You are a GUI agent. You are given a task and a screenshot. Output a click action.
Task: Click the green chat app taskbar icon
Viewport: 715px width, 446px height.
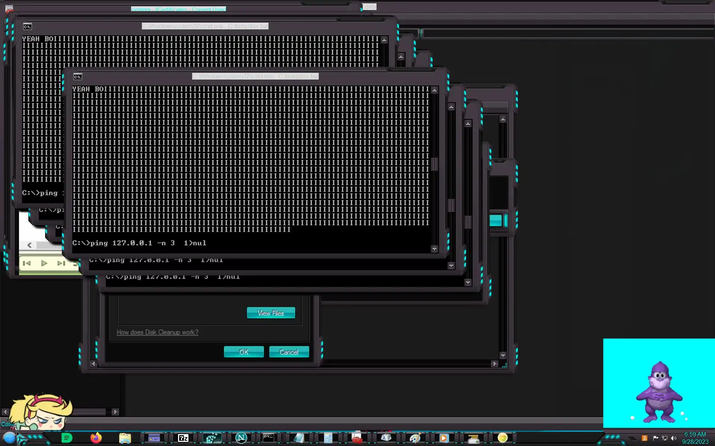[67, 438]
